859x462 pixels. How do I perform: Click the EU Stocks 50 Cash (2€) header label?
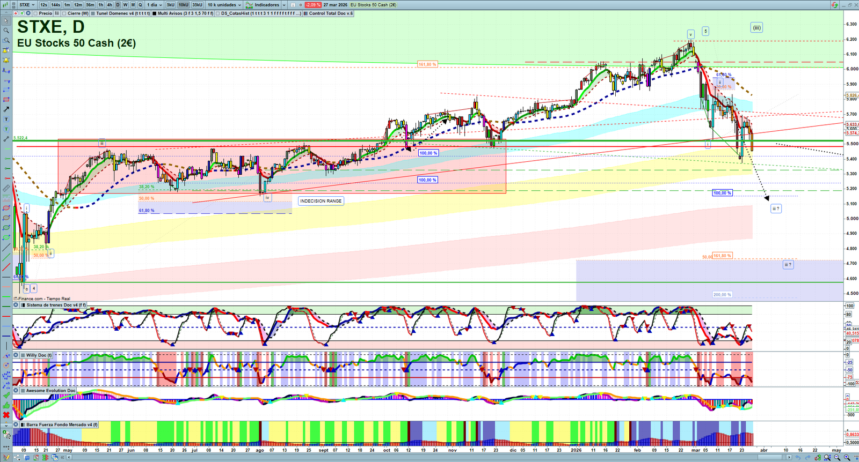[x=374, y=5]
